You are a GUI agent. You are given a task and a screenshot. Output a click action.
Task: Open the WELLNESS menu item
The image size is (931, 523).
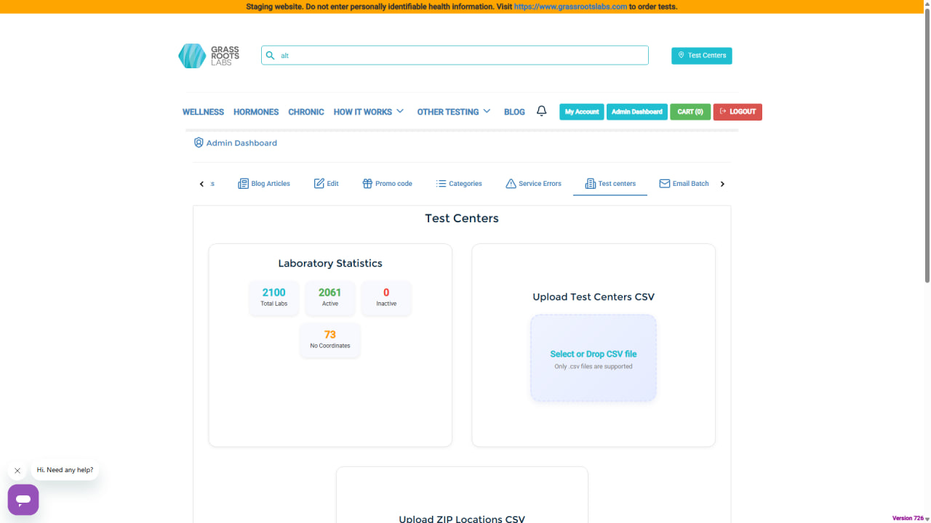(x=203, y=112)
